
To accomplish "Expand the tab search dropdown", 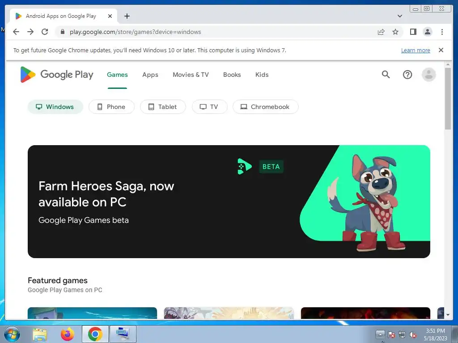I will point(399,16).
